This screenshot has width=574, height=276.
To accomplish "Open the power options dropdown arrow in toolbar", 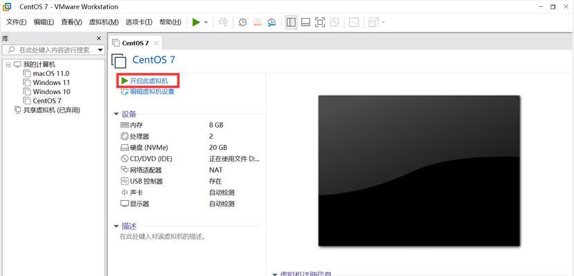I will 206,23.
